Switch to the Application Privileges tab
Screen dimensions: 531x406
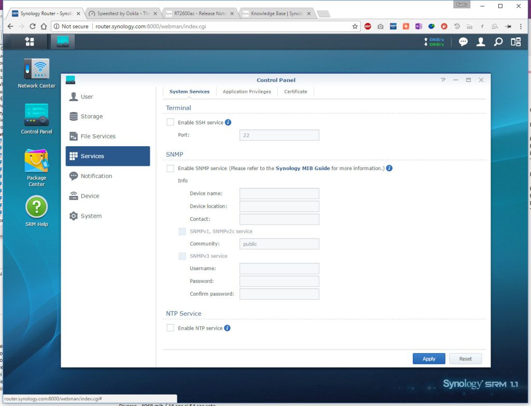pos(247,91)
